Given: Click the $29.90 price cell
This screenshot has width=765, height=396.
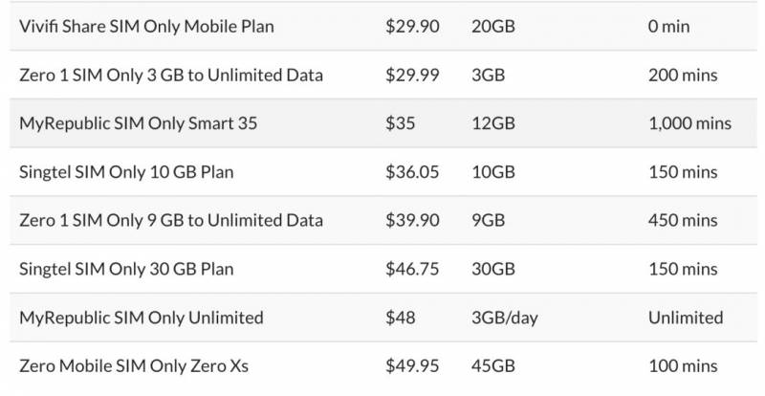Looking at the screenshot, I should (x=412, y=27).
